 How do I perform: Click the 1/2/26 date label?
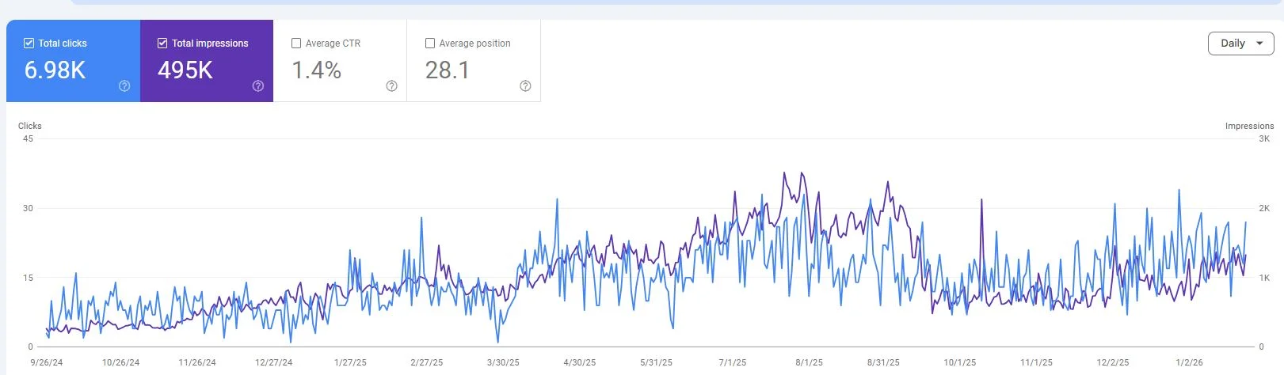1189,362
